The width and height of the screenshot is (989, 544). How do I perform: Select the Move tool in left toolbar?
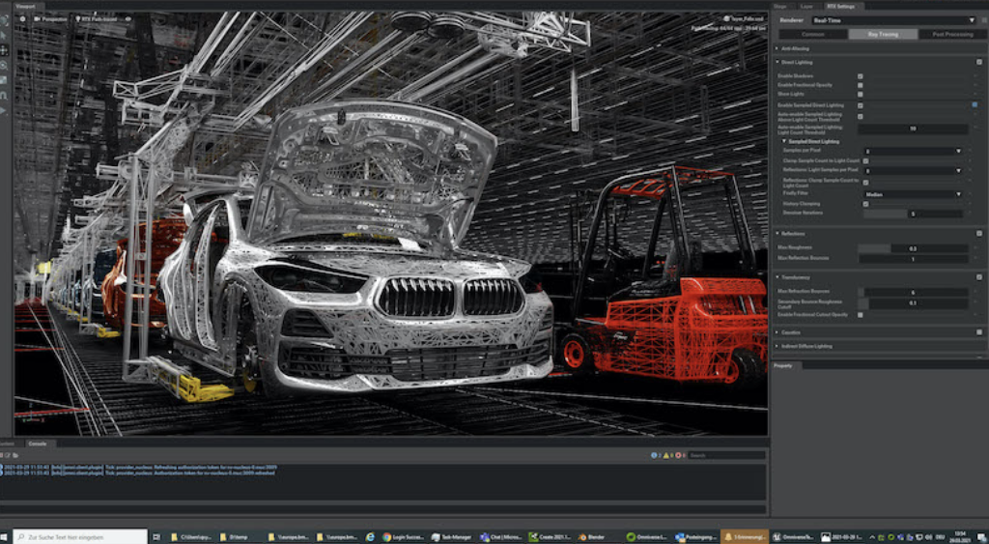coord(5,50)
